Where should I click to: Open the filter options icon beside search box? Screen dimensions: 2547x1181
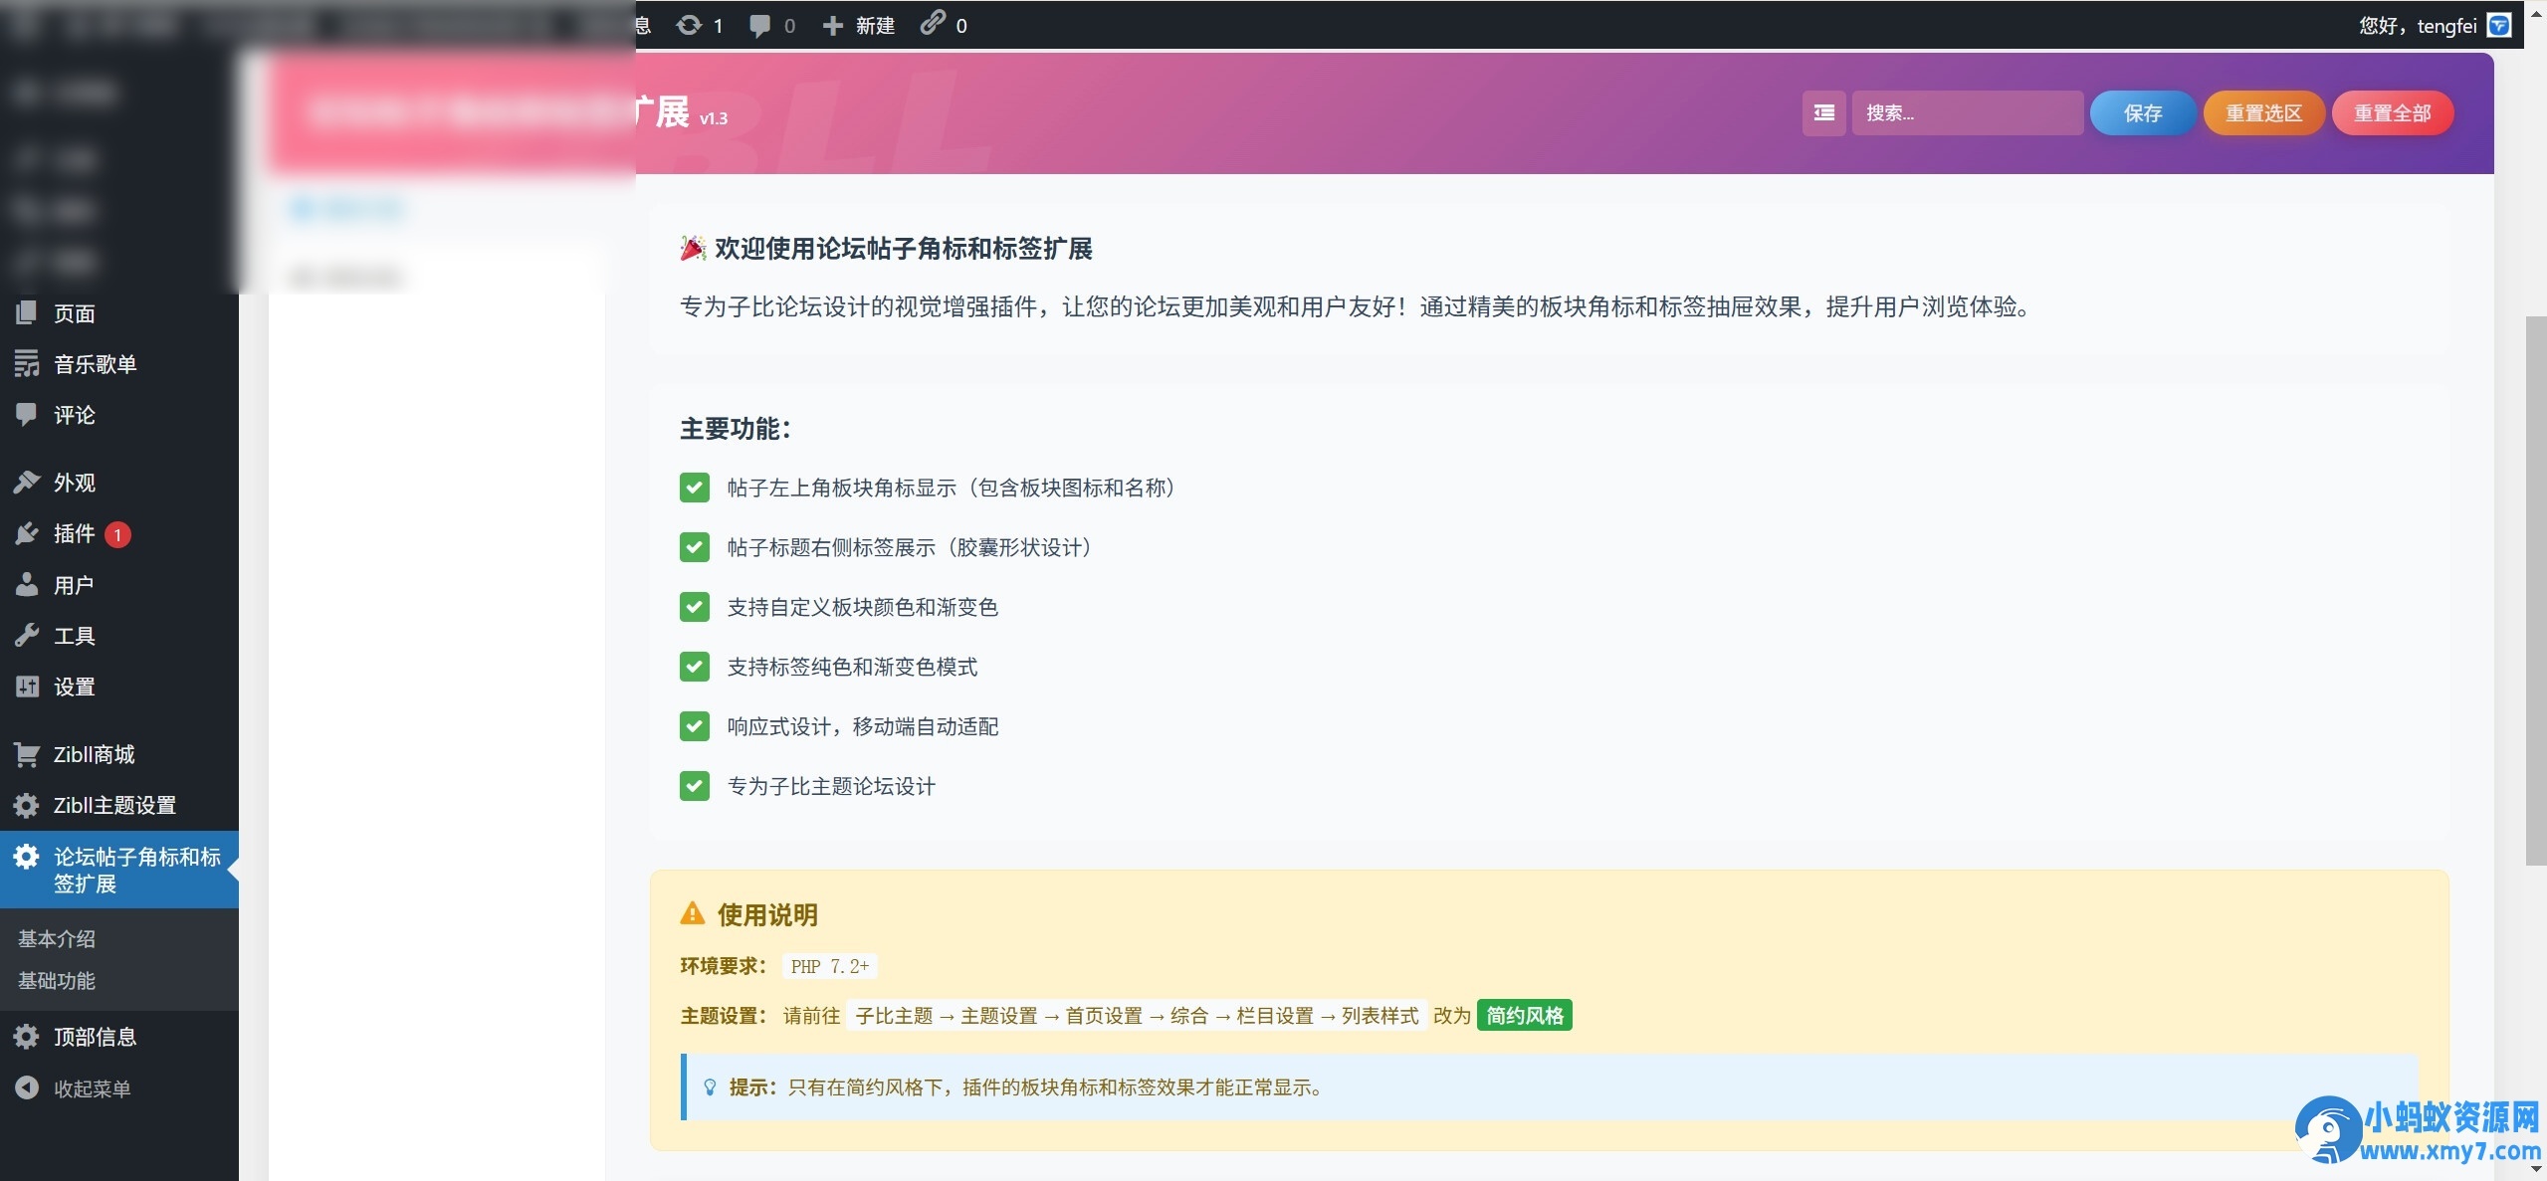pyautogui.click(x=1821, y=112)
